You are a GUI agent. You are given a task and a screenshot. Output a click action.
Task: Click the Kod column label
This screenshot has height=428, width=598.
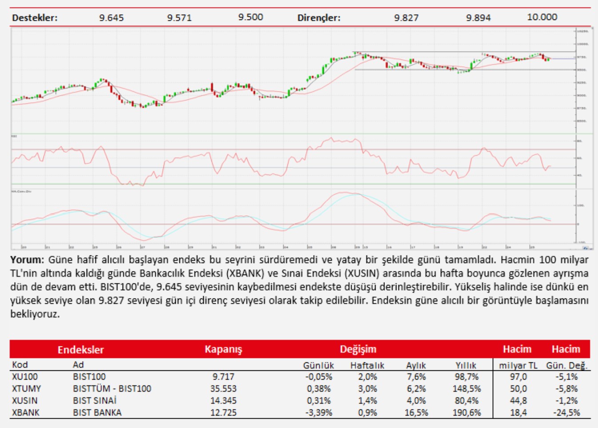coord(20,365)
